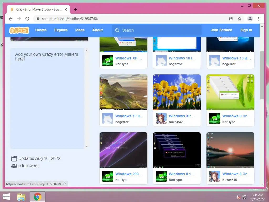Click Join Scratch
This screenshot has height=202, width=269.
tap(221, 30)
